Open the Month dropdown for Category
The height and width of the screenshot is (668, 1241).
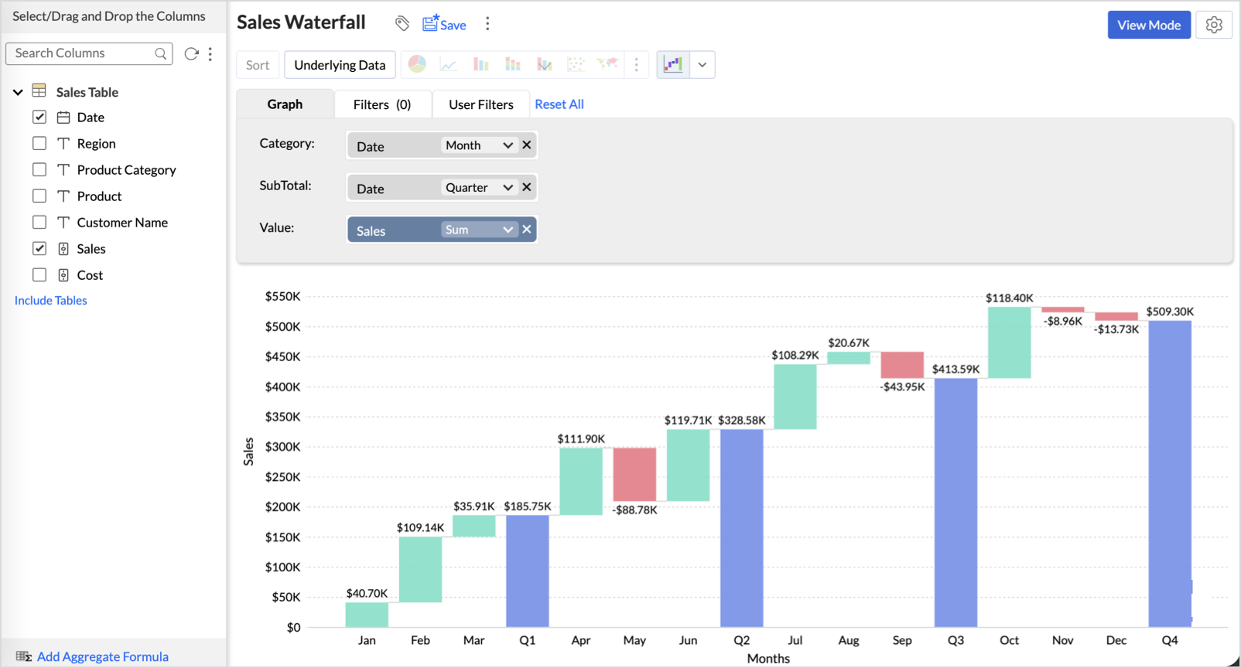point(479,145)
